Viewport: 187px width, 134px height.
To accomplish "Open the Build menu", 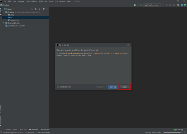I will [x=41, y=1].
